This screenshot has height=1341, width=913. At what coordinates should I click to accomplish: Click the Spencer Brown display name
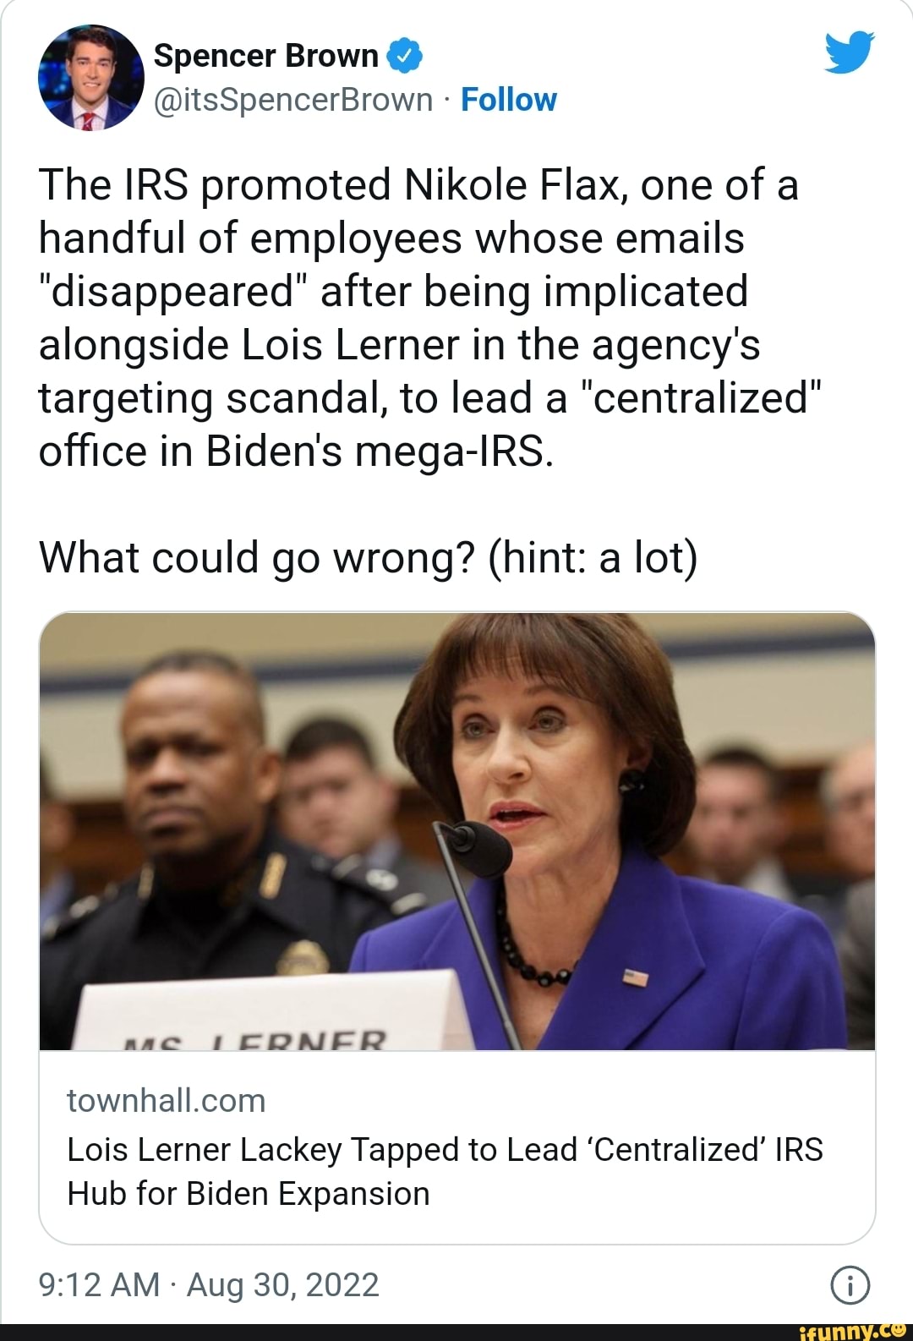click(266, 56)
